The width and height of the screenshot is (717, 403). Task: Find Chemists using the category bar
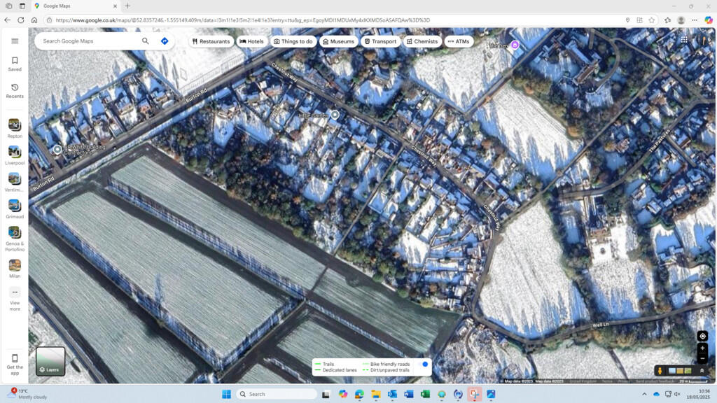click(x=422, y=41)
